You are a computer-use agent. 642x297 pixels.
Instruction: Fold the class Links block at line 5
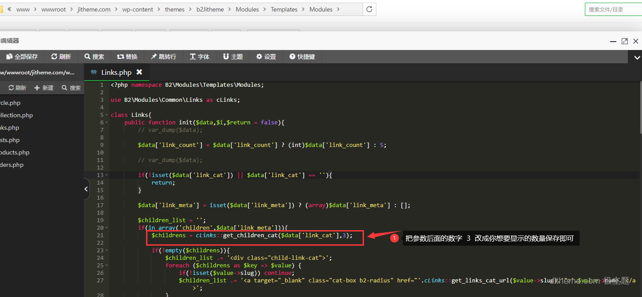click(x=107, y=115)
